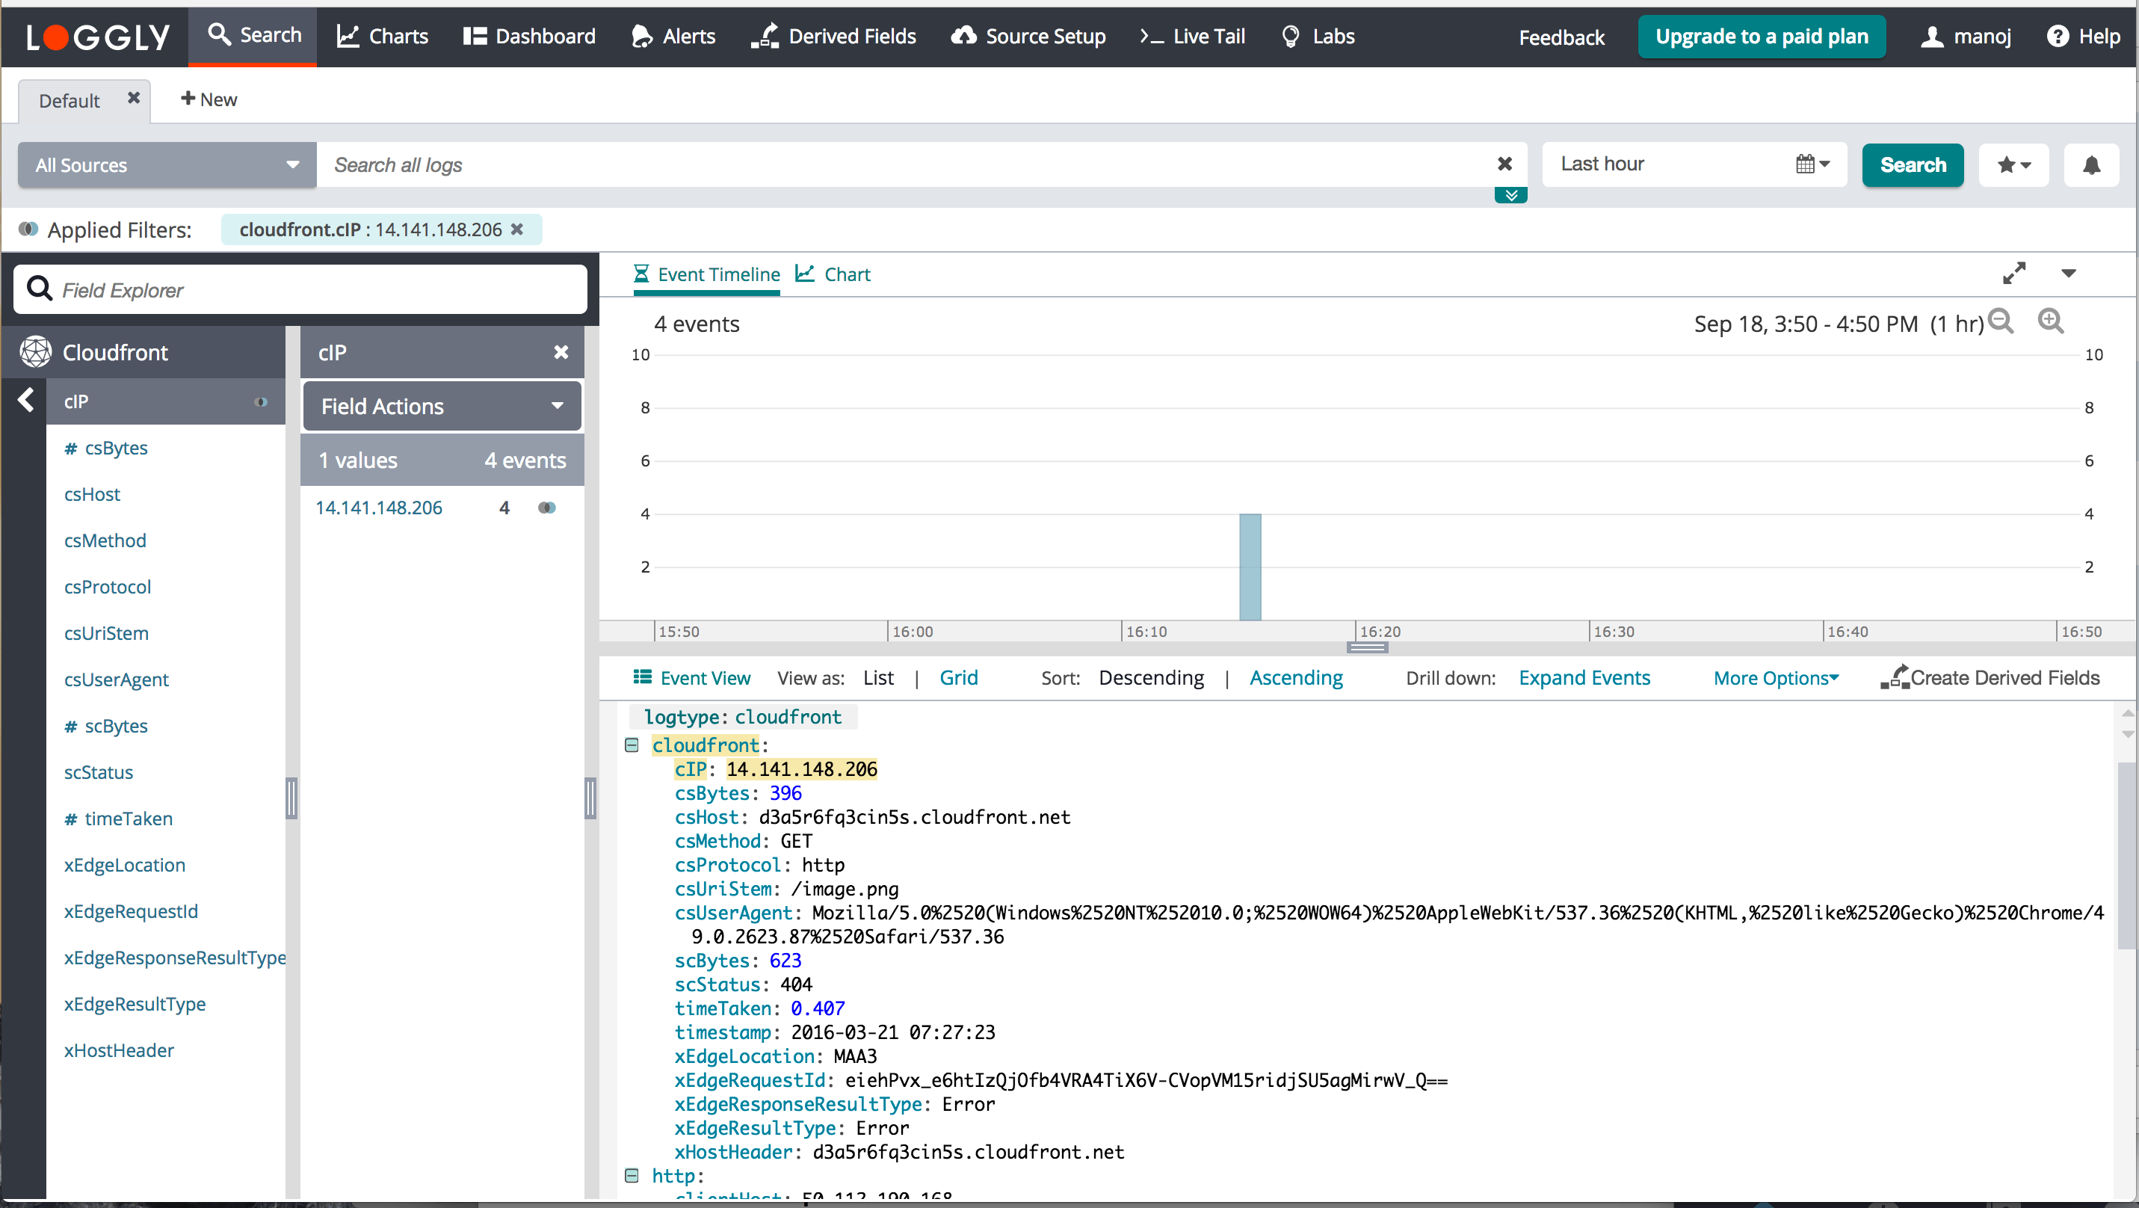Switch to the Chart tab
This screenshot has width=2139, height=1208.
(833, 274)
